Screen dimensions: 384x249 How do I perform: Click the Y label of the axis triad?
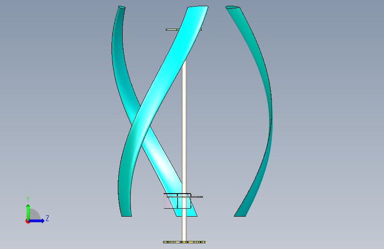(28, 199)
